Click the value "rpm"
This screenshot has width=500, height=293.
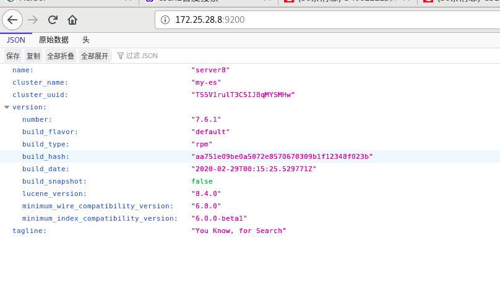pyautogui.click(x=202, y=144)
